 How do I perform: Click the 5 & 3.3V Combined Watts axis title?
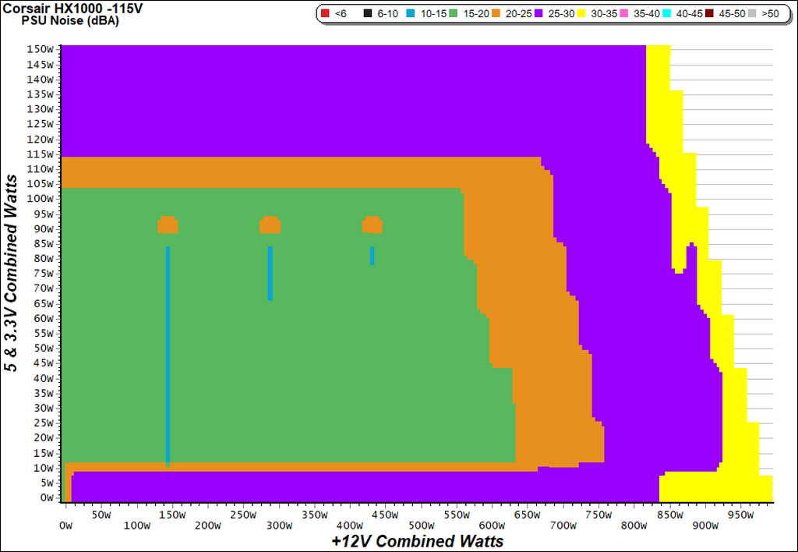point(11,274)
